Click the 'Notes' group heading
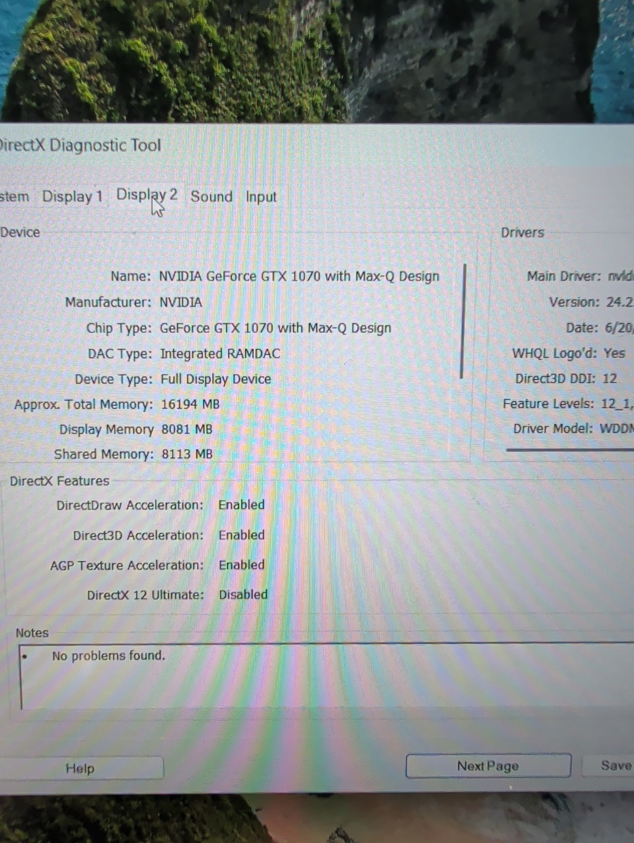The image size is (634, 843). (32, 633)
